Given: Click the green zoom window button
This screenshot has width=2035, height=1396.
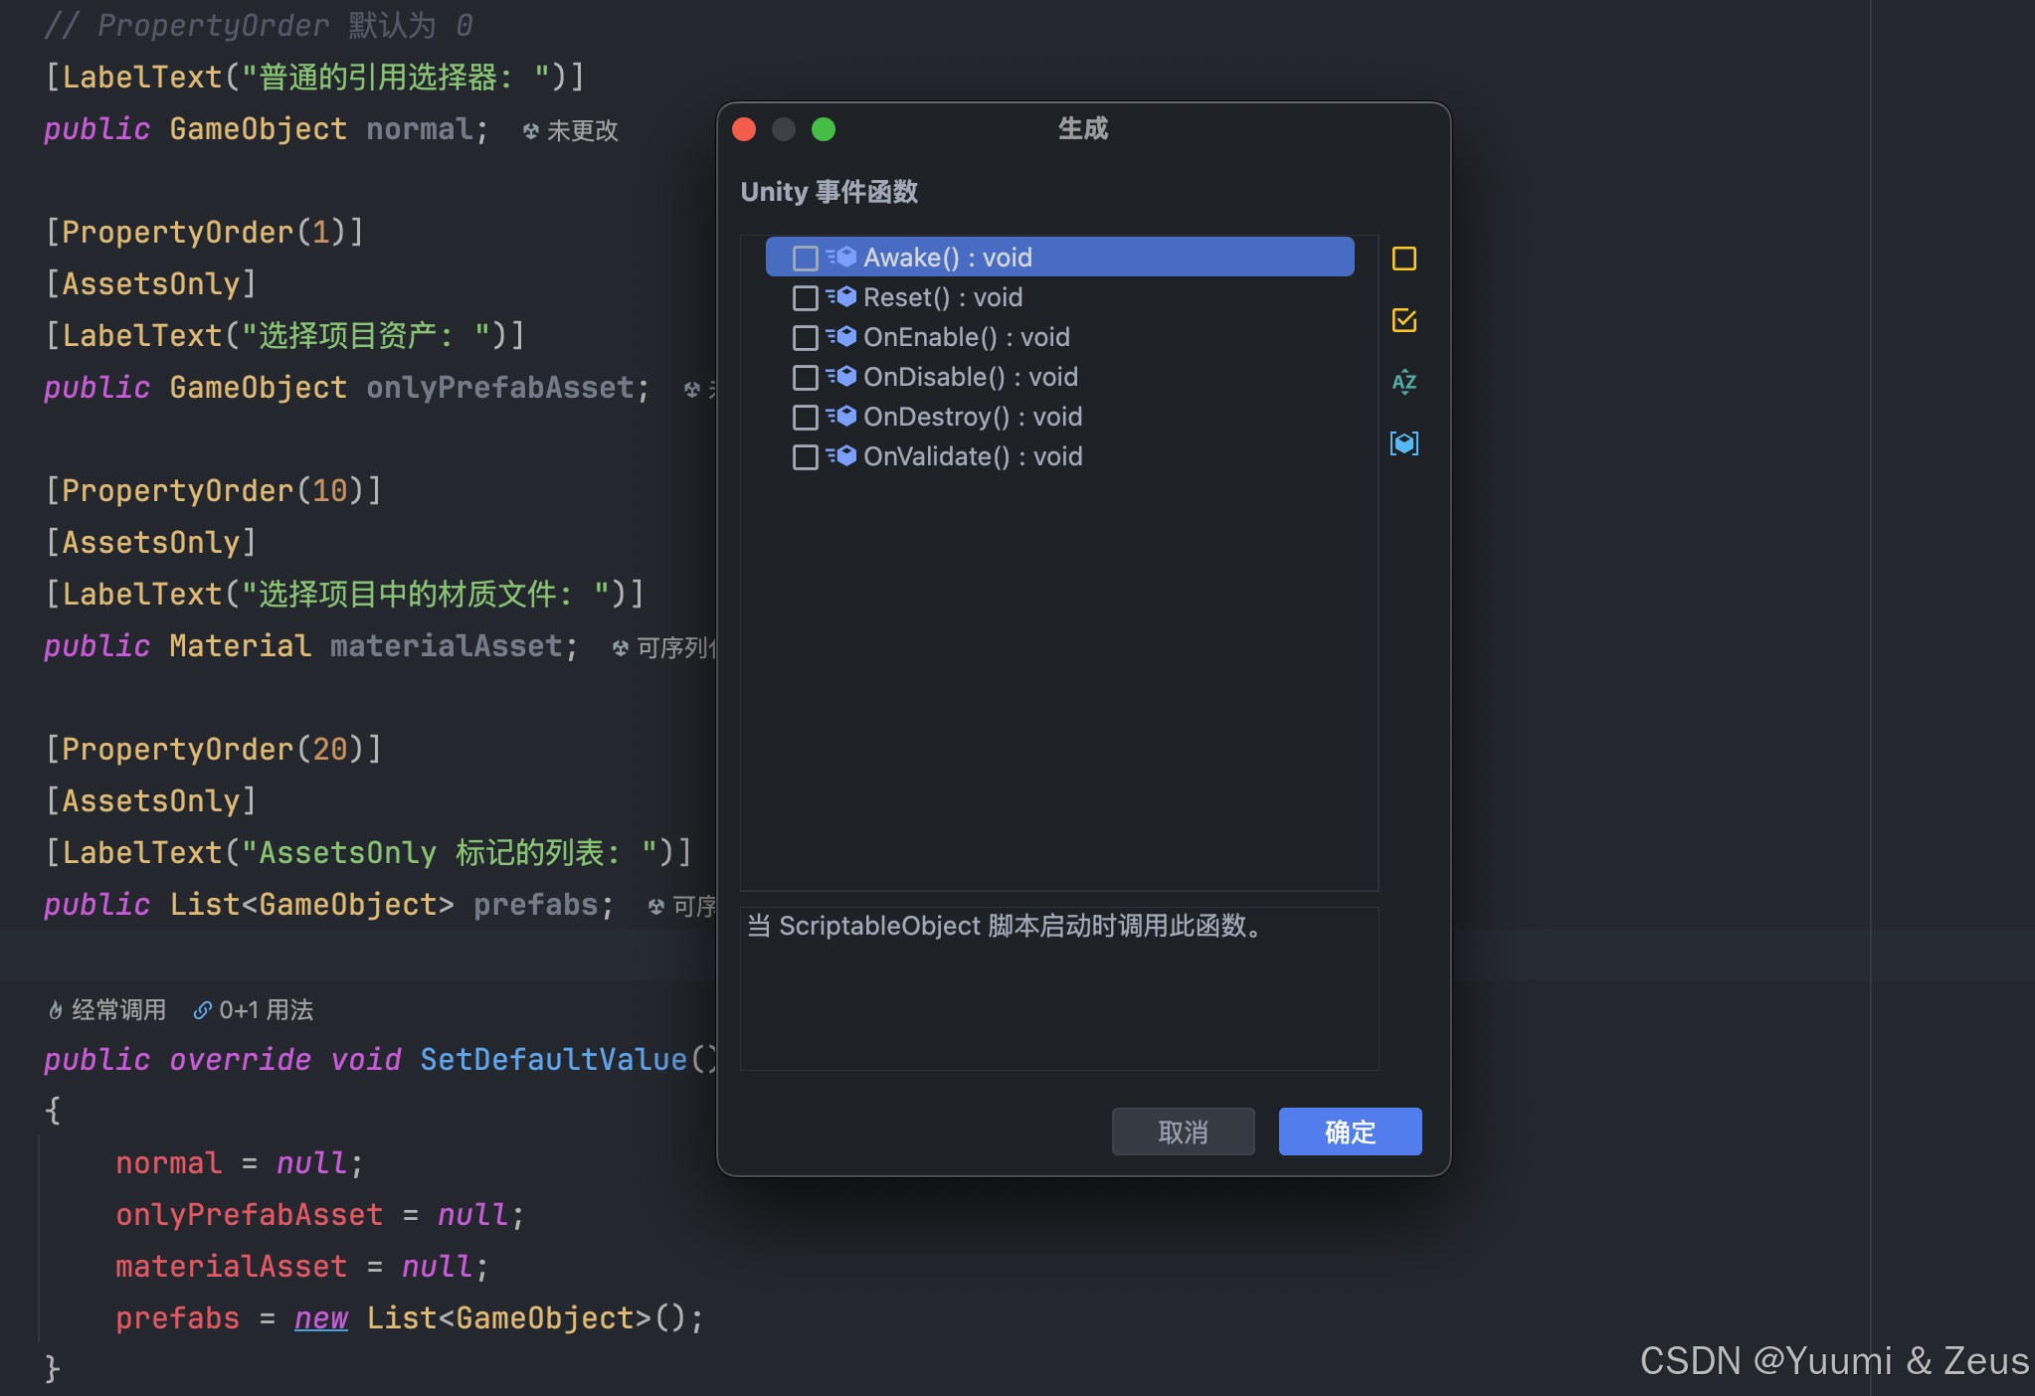Looking at the screenshot, I should [824, 129].
